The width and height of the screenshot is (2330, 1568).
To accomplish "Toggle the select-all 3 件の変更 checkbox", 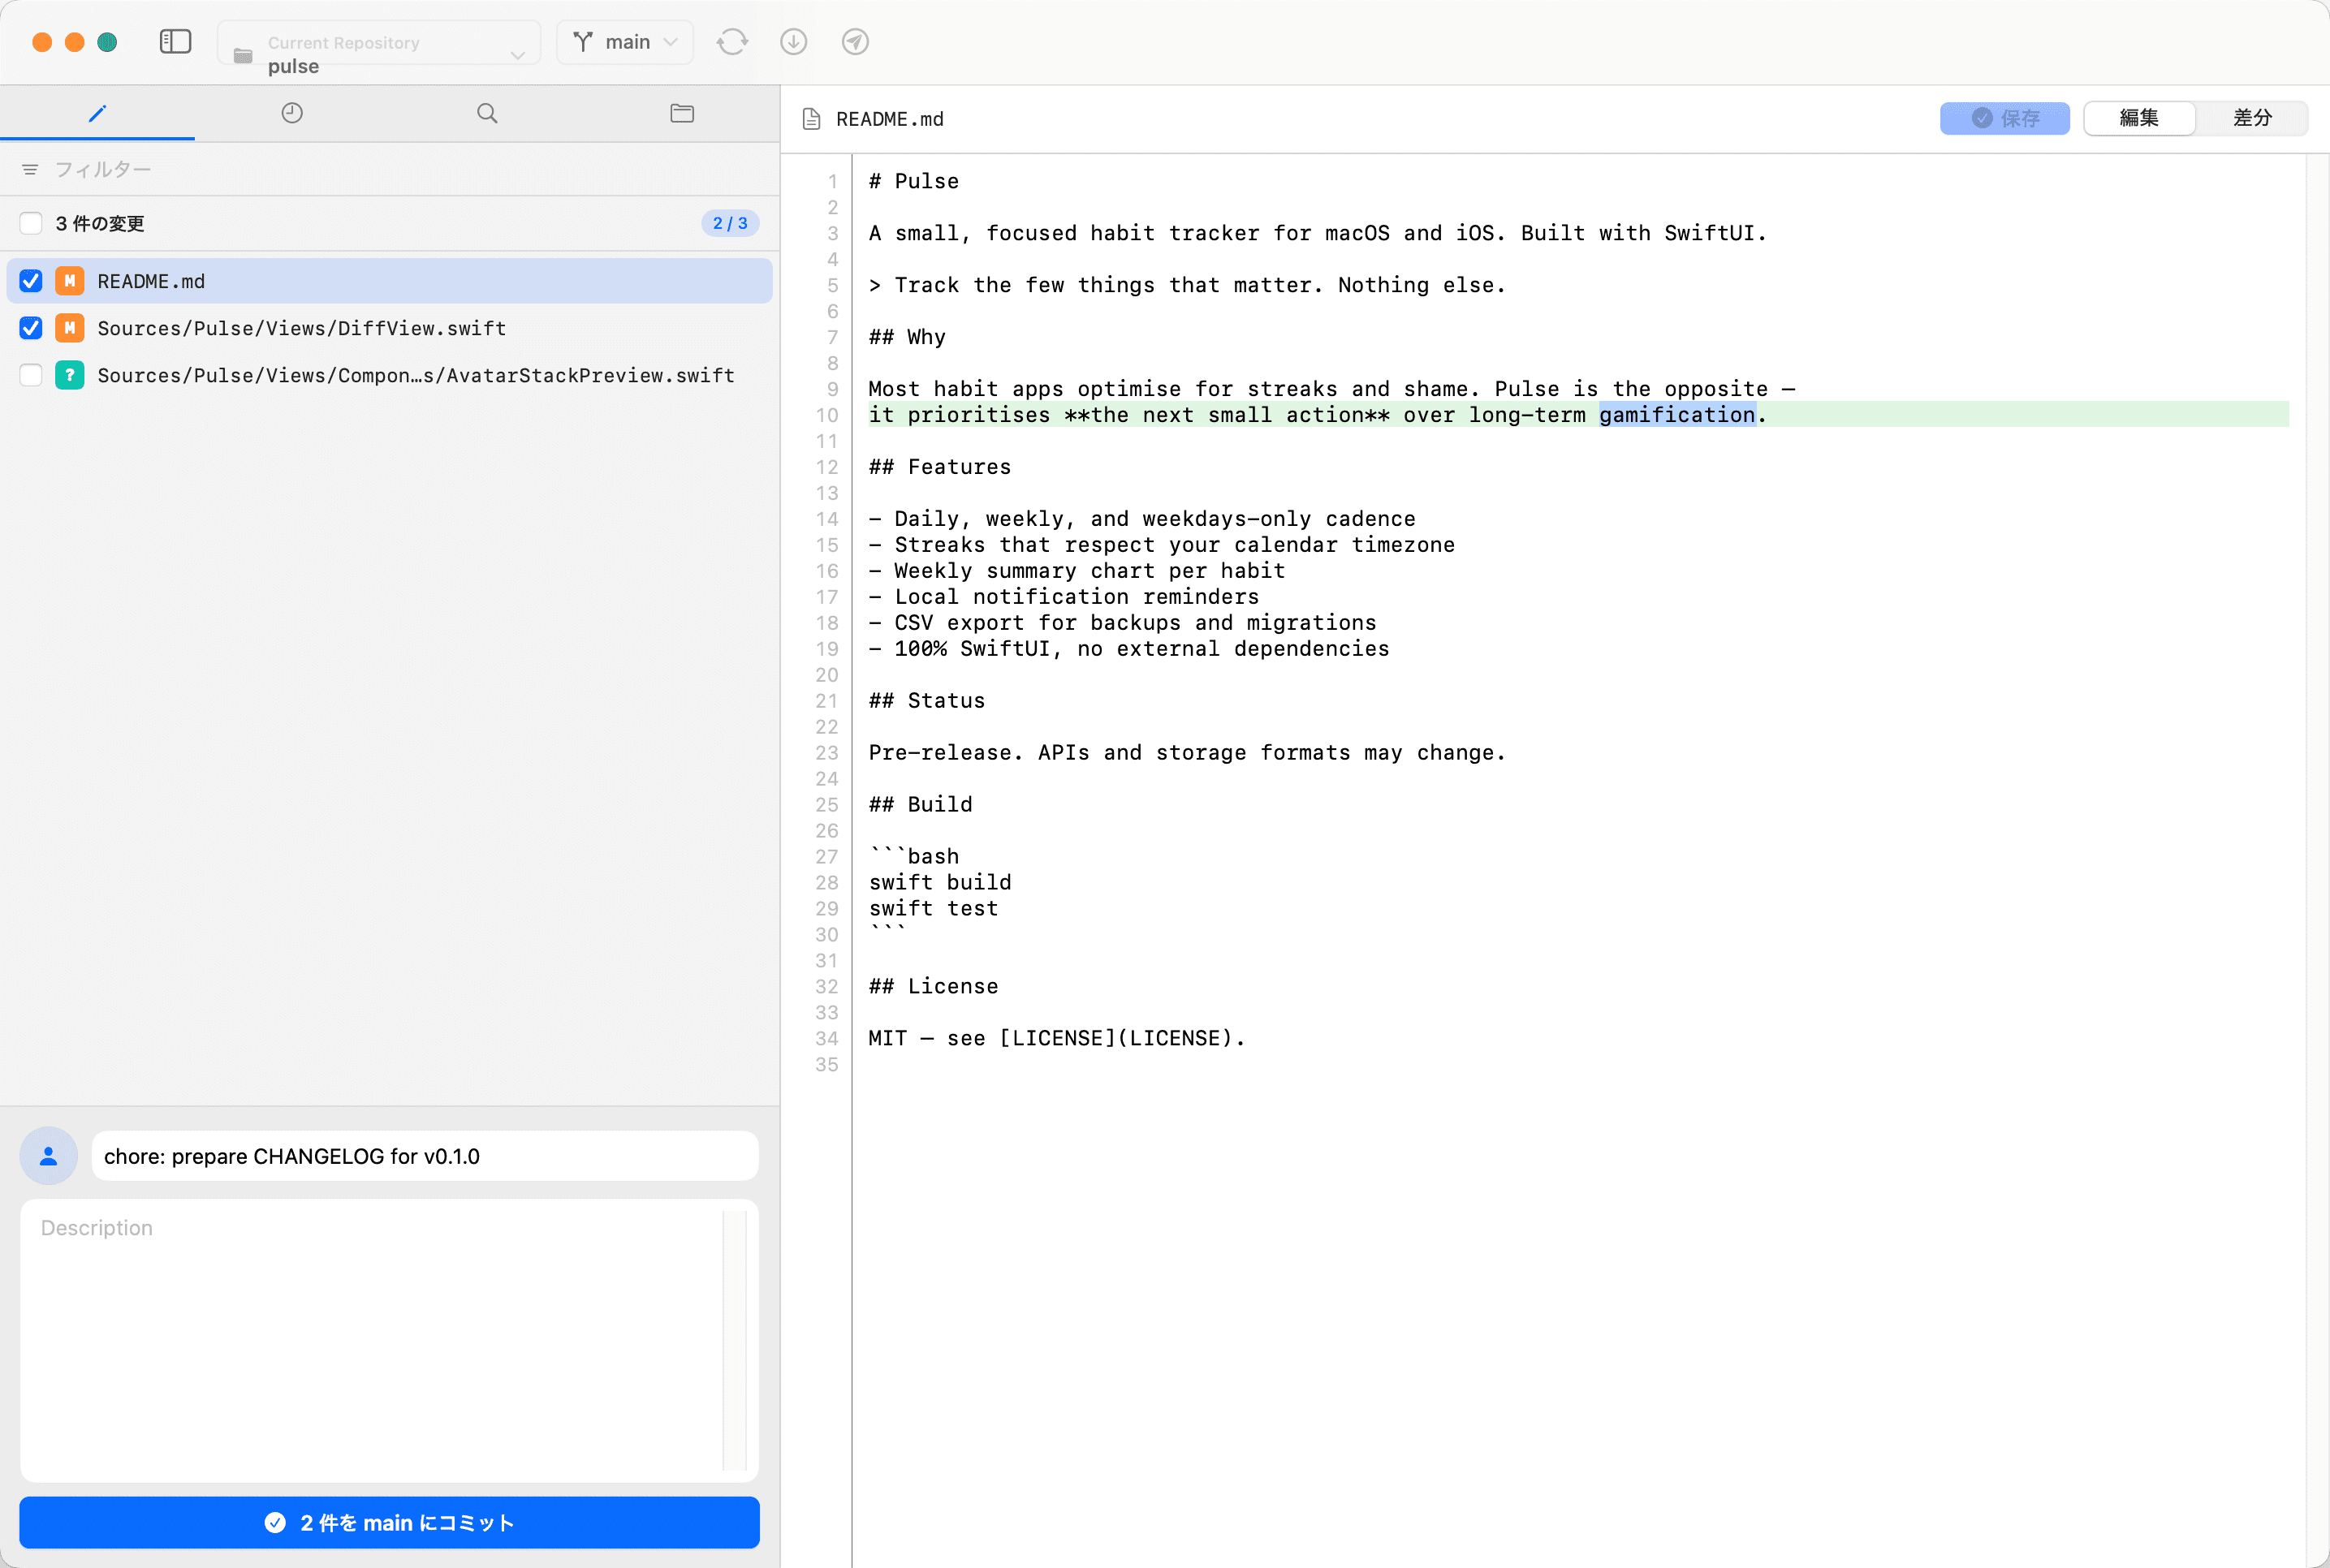I will tap(31, 223).
